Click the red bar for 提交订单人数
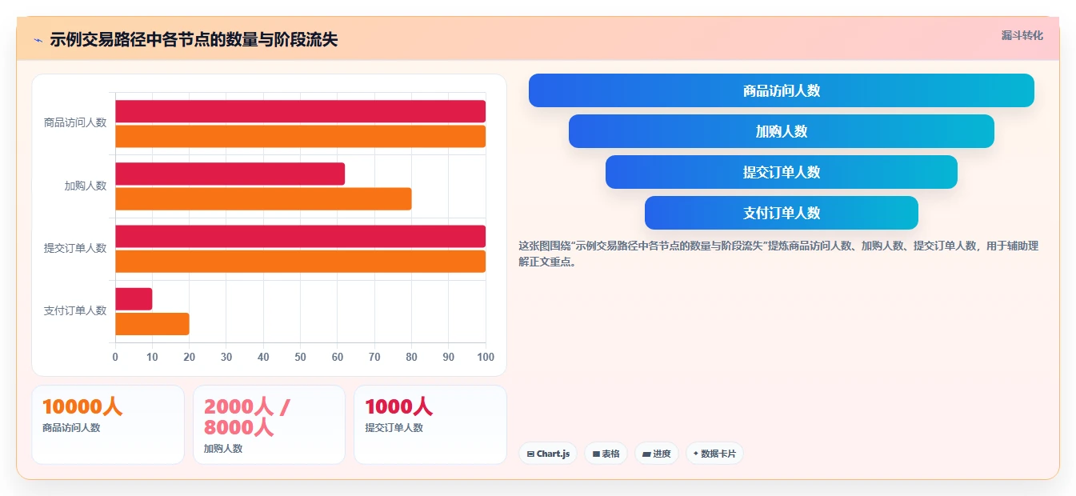 [300, 236]
